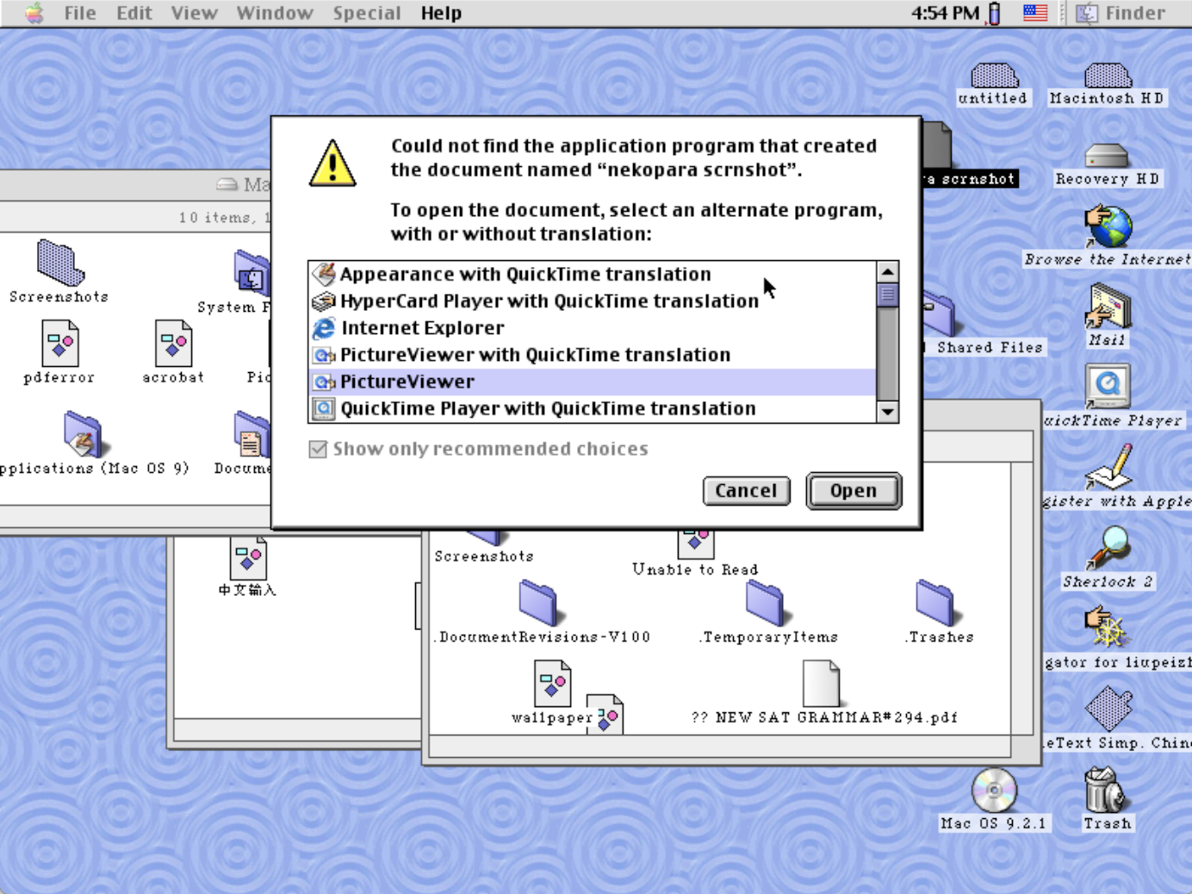The image size is (1192, 894).
Task: Launch the Sherlock 2 magnifier icon
Action: pyautogui.click(x=1108, y=548)
